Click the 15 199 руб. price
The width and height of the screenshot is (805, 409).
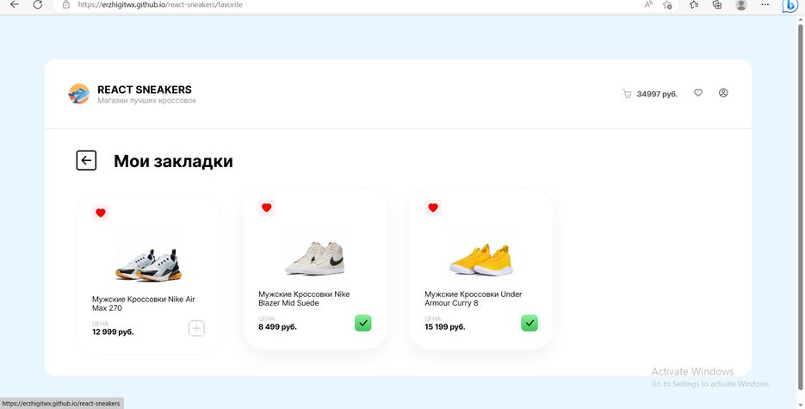[x=445, y=327]
